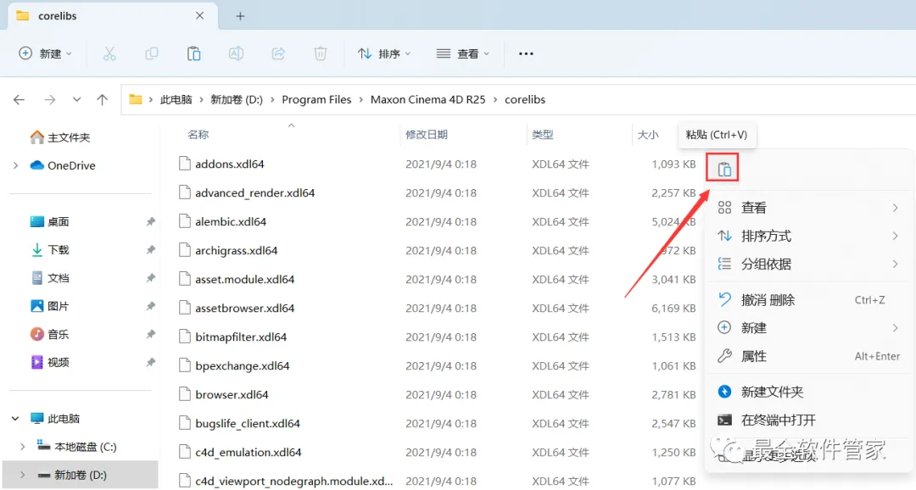Open the View (查看) toolbar dropdown
This screenshot has height=490, width=916.
(463, 53)
